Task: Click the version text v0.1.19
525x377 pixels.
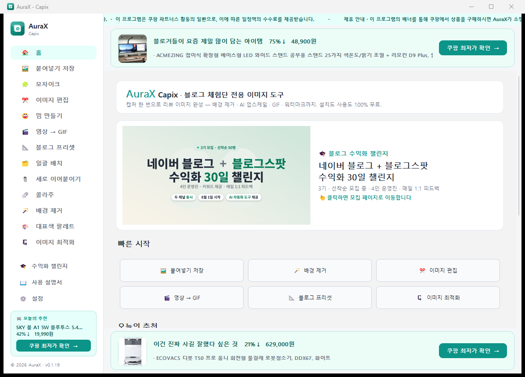Action: point(53,365)
